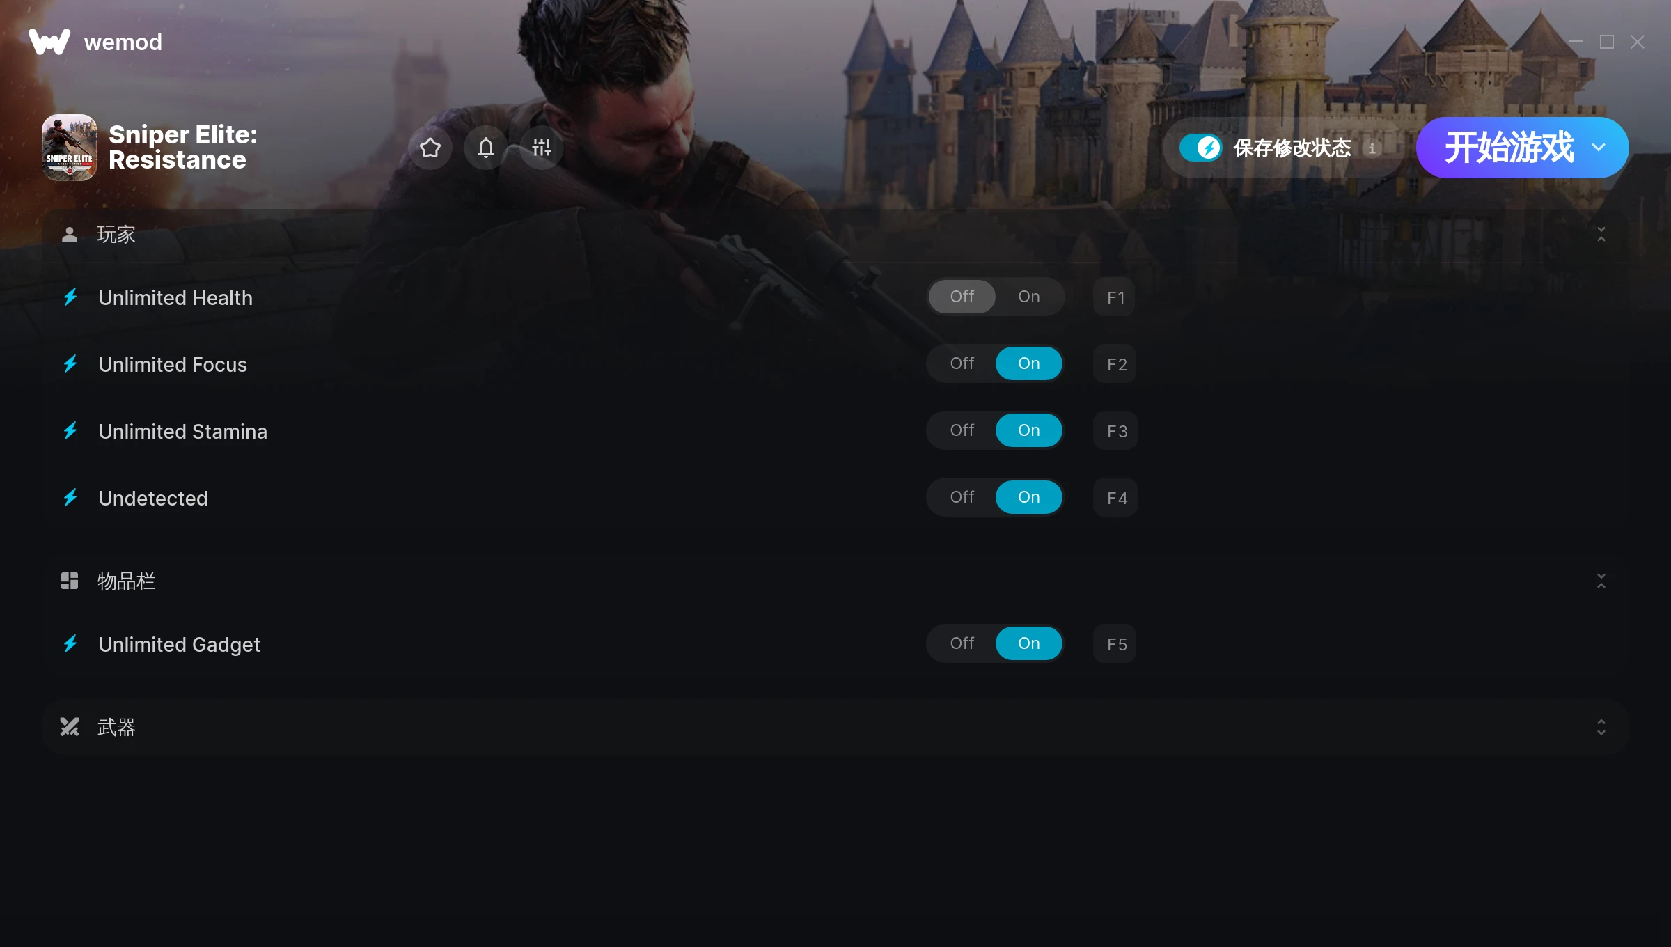Click the info icon next to 保存修改状态
The image size is (1671, 947).
(1372, 147)
